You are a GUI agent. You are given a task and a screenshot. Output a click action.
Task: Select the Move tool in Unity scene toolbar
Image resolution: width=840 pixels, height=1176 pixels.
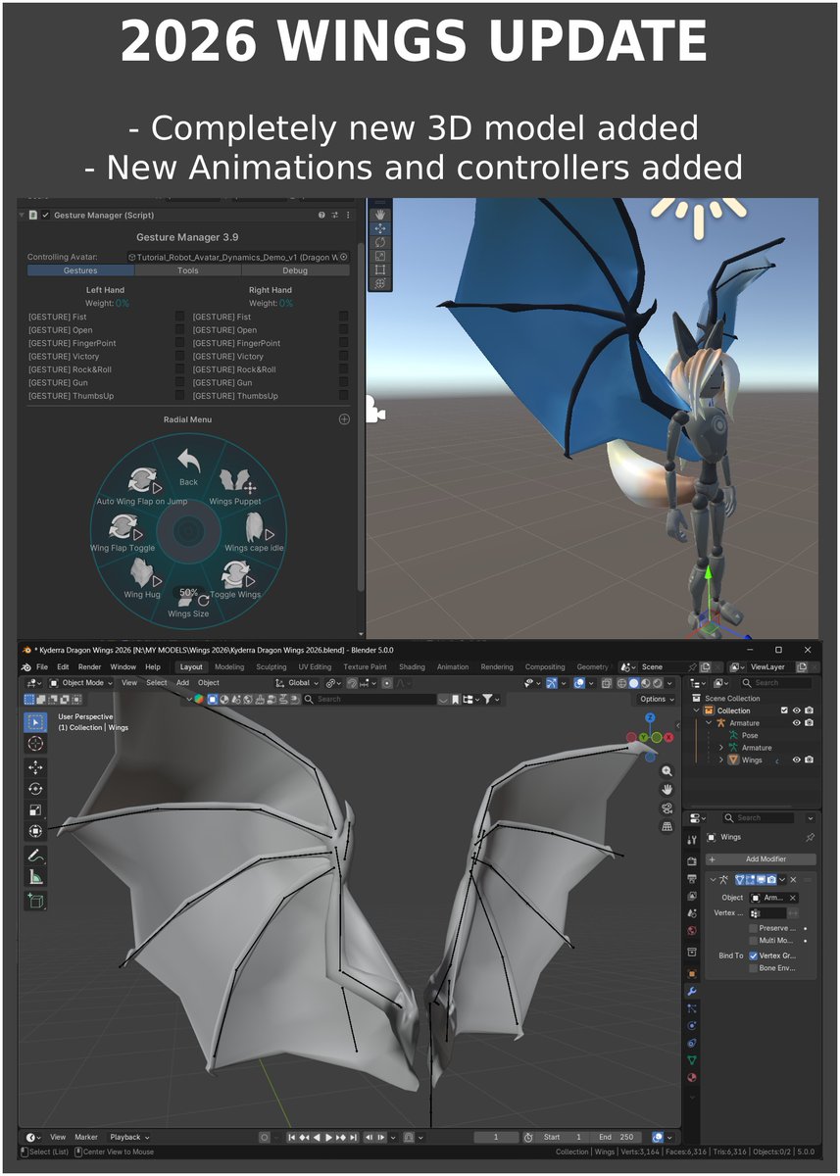380,228
